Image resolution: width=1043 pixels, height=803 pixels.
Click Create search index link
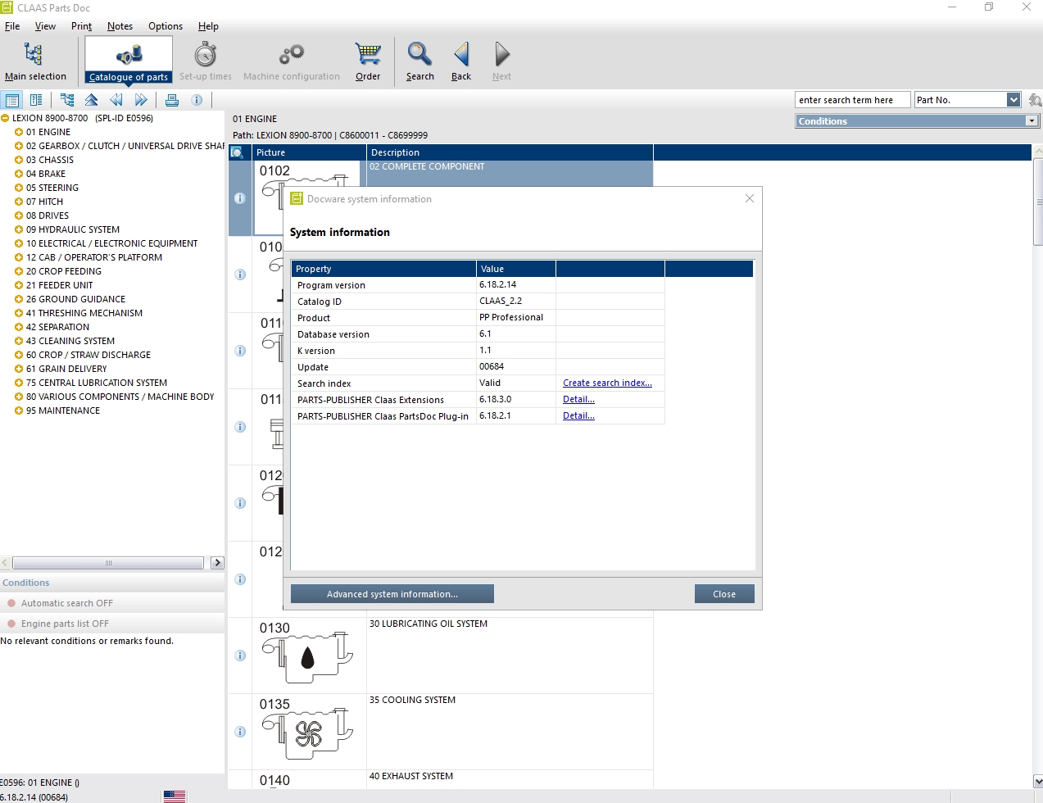tap(607, 383)
